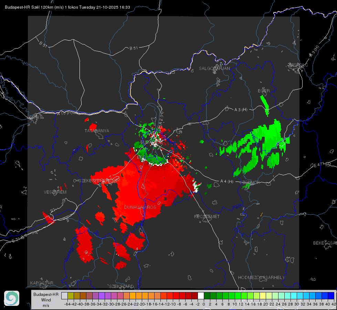Select the dark green swatch between 0 and 2
Image resolution: width=337 pixels, height=310 pixels.
207,296
